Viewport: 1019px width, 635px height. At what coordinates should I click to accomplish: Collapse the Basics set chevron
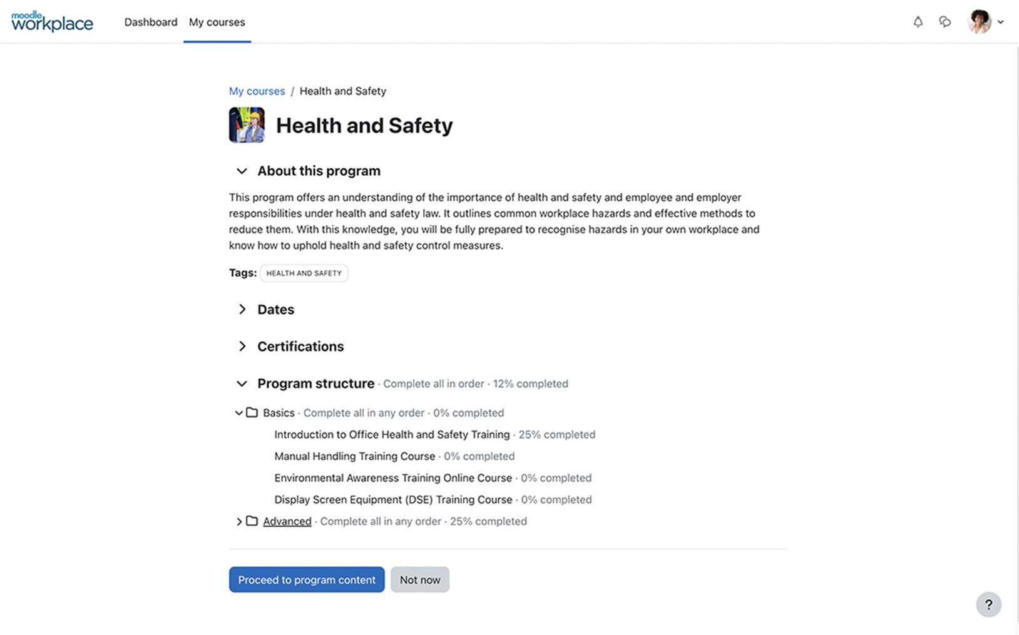click(238, 413)
